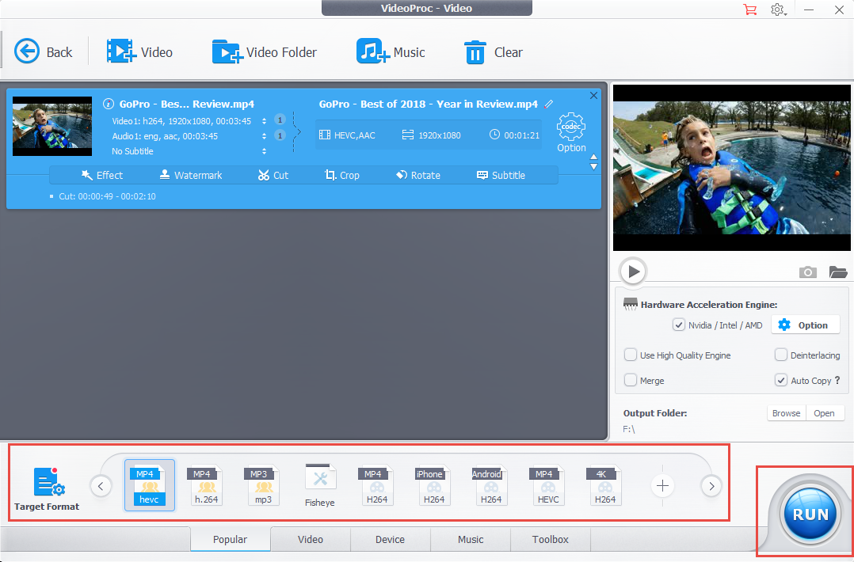Screen dimensions: 854x562
Task: Select the MP4 hevc format preset
Action: [149, 485]
